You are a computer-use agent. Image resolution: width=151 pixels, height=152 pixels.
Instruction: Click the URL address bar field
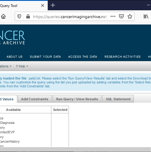click(x=70, y=17)
